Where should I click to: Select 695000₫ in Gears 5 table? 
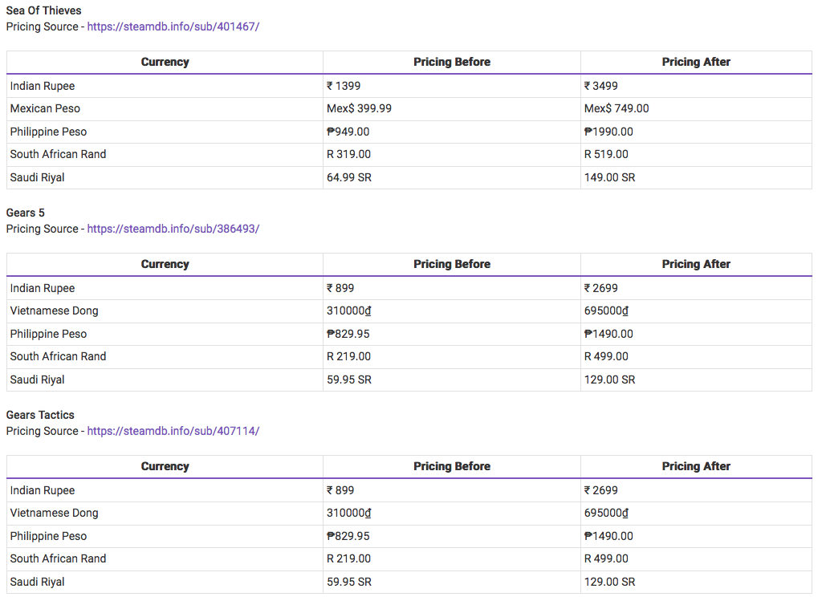[607, 311]
